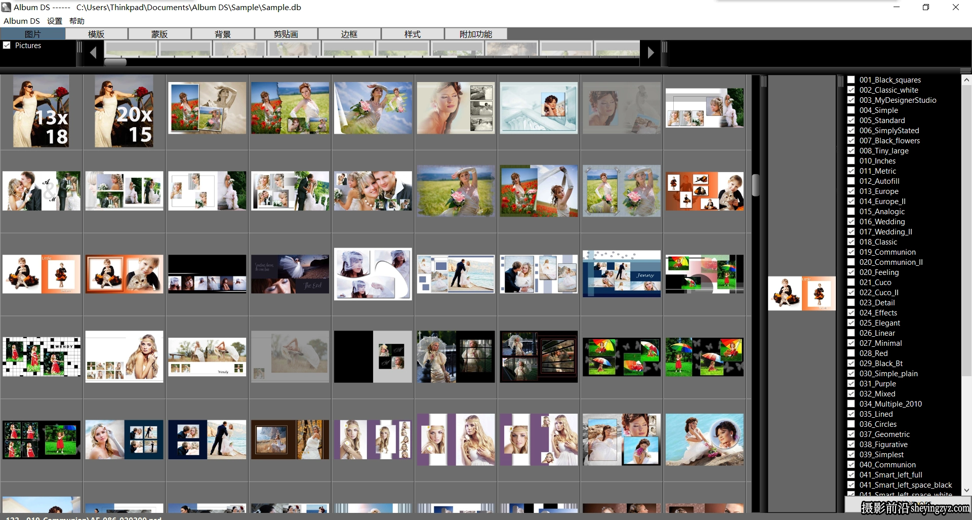Image resolution: width=972 pixels, height=520 pixels.
Task: Click the template list scroll-down arrow
Action: click(x=966, y=490)
